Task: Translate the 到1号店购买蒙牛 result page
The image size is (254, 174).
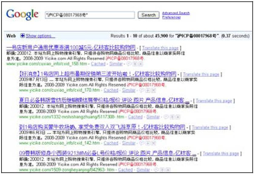Action: pos(210,128)
